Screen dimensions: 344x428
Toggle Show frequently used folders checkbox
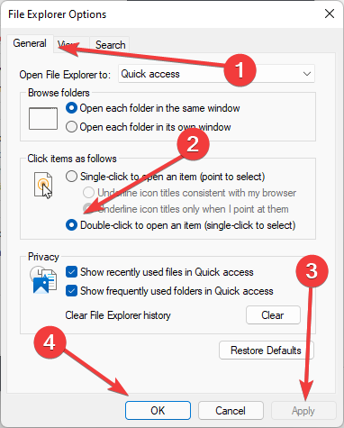click(71, 291)
